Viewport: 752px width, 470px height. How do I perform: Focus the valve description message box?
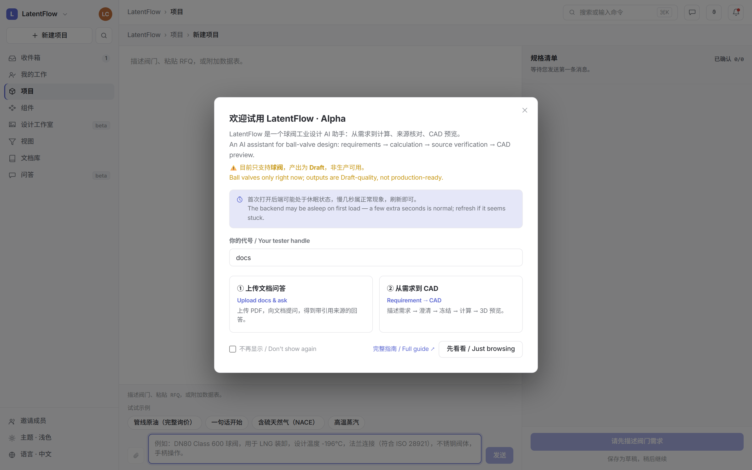coord(315,449)
